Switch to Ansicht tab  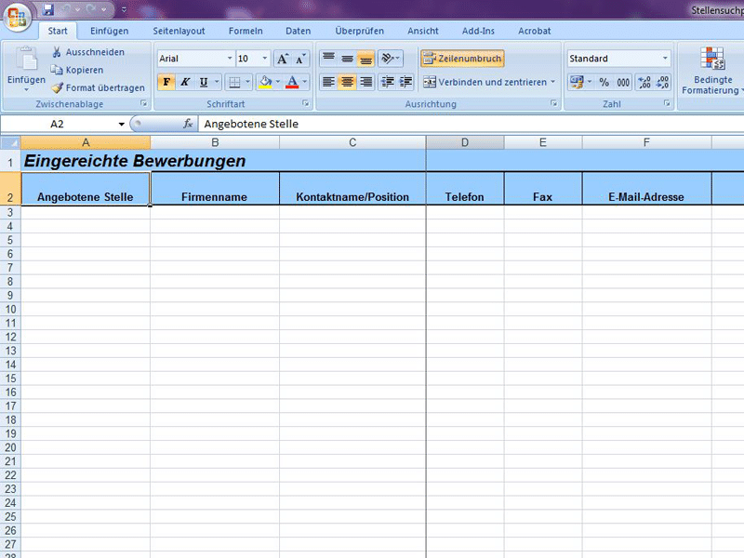tap(423, 31)
